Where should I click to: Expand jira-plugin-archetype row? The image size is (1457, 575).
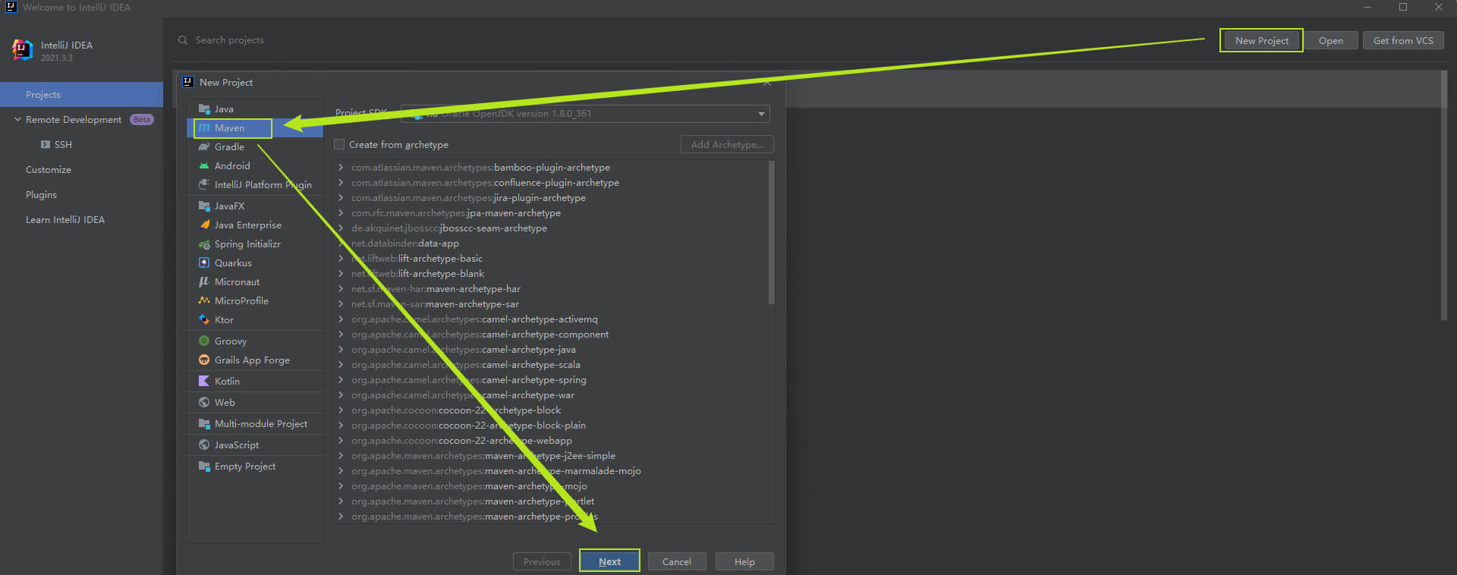coord(341,198)
